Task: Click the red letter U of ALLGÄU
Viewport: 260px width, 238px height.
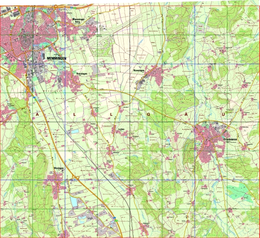Action: point(224,114)
